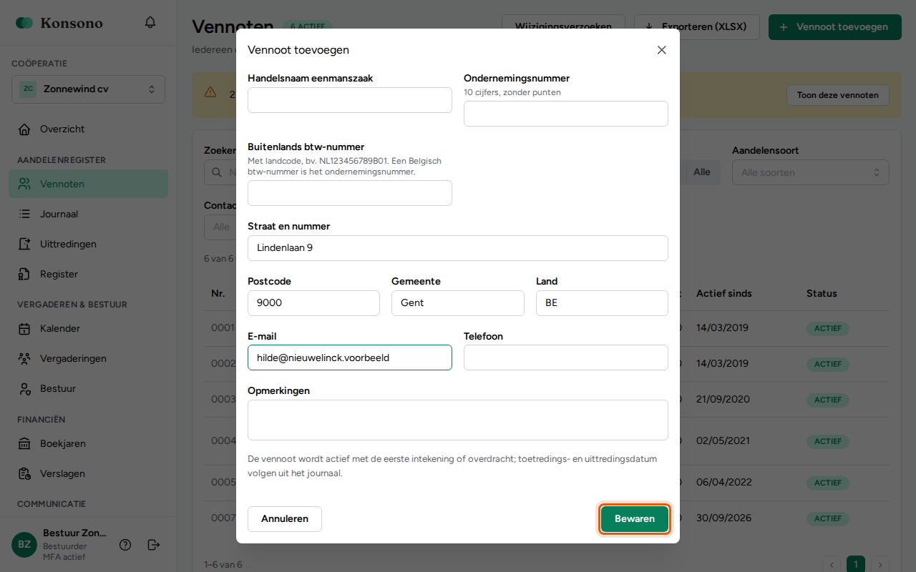This screenshot has width=916, height=572.
Task: Open Journaal via its list icon
Action: click(x=24, y=214)
